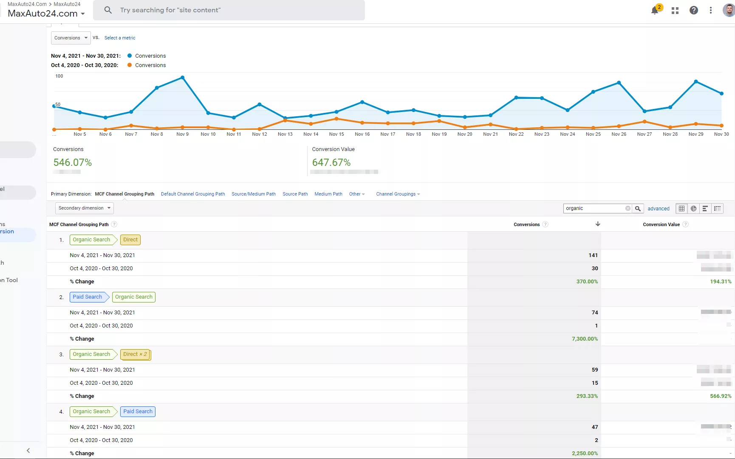Expand the Secondary dimension dropdown

(x=85, y=208)
